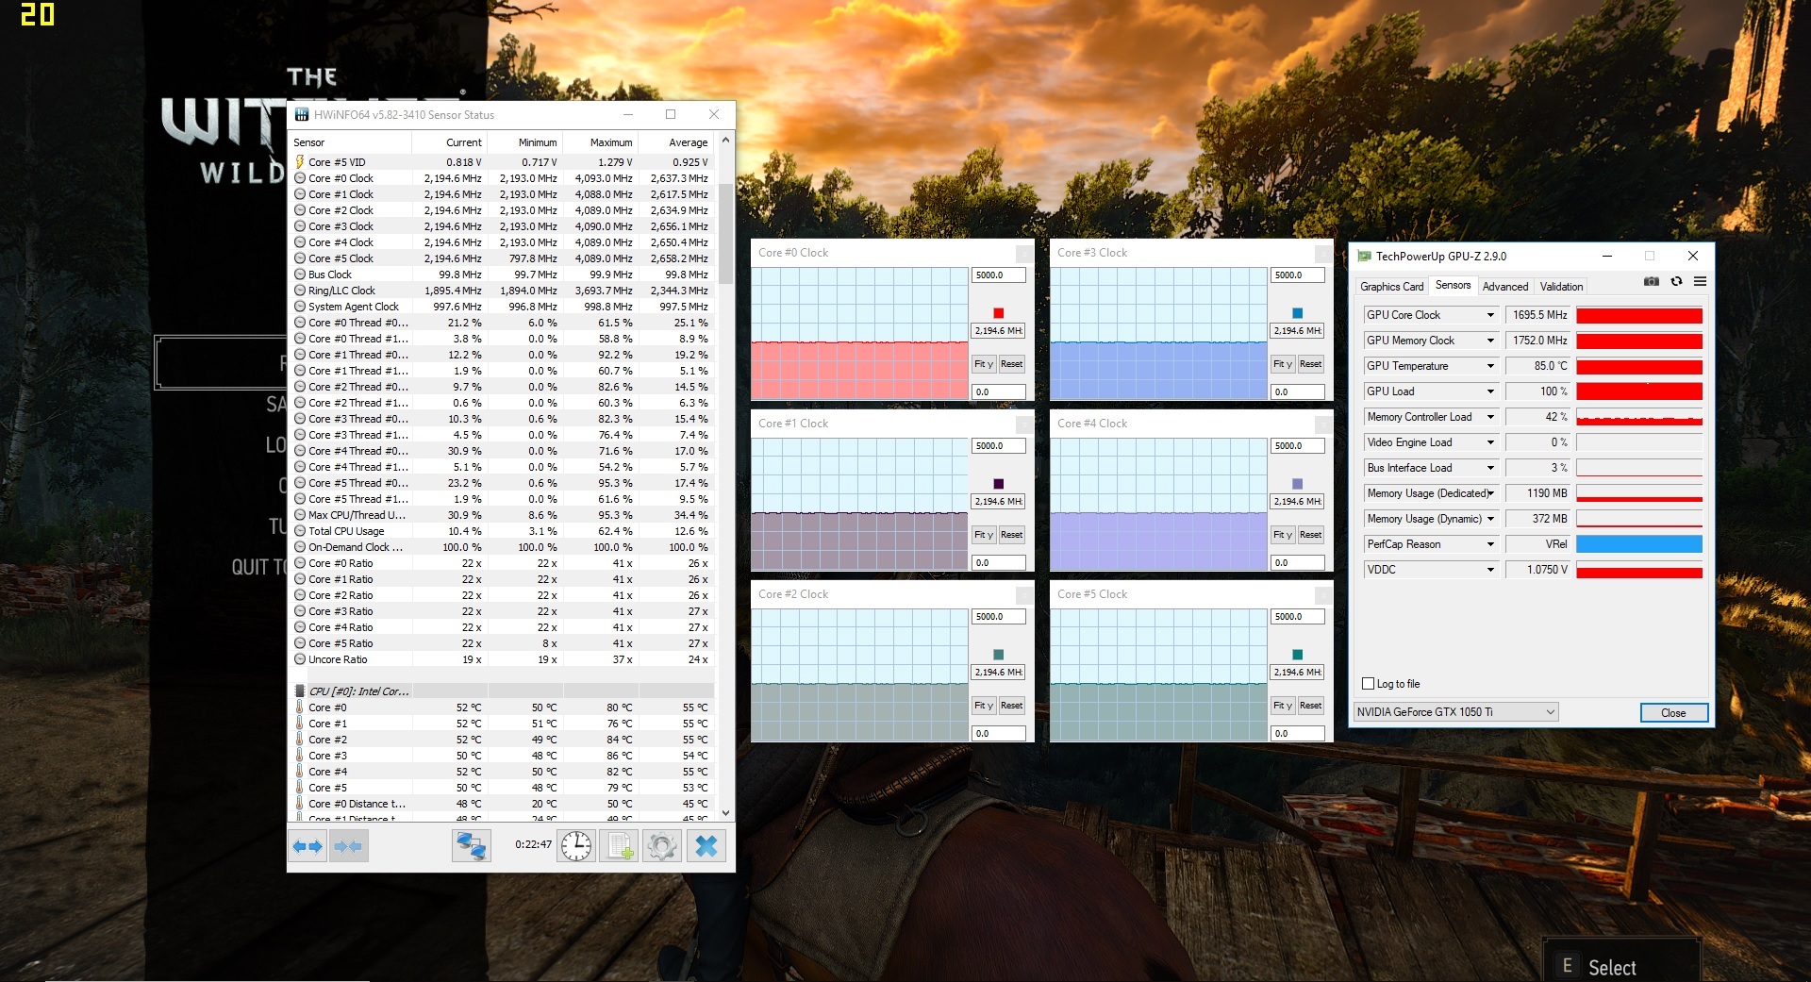Switch to the Advanced tab in GPU-Z
The height and width of the screenshot is (982, 1811).
point(1505,287)
